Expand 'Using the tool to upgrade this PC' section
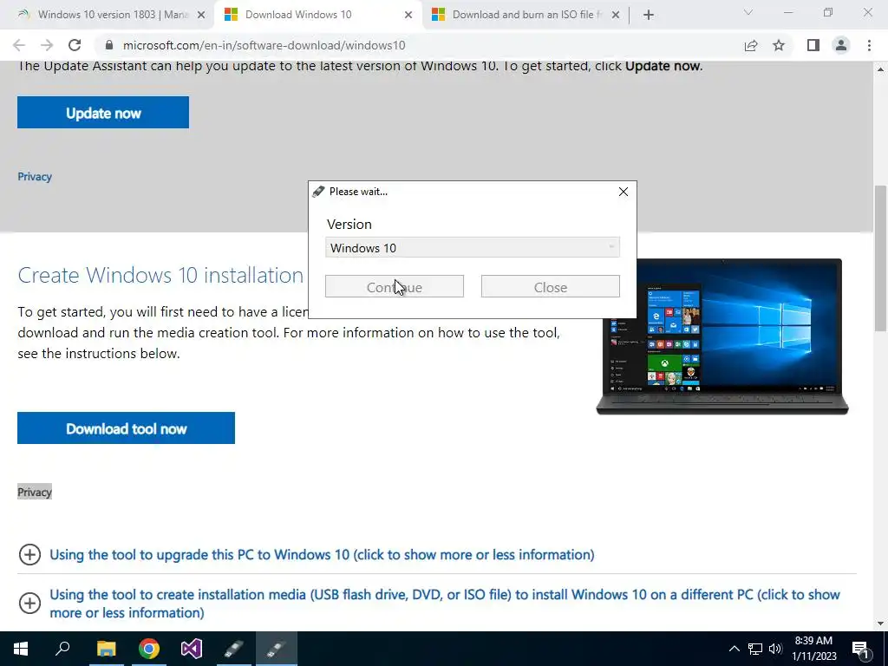Viewport: 888px width, 666px height. pyautogui.click(x=322, y=554)
